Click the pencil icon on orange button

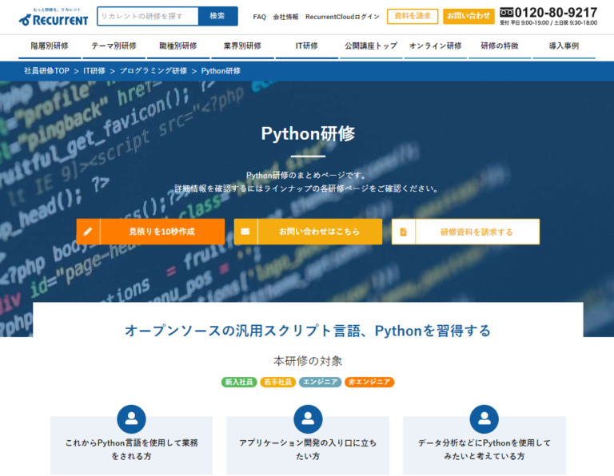click(x=88, y=232)
